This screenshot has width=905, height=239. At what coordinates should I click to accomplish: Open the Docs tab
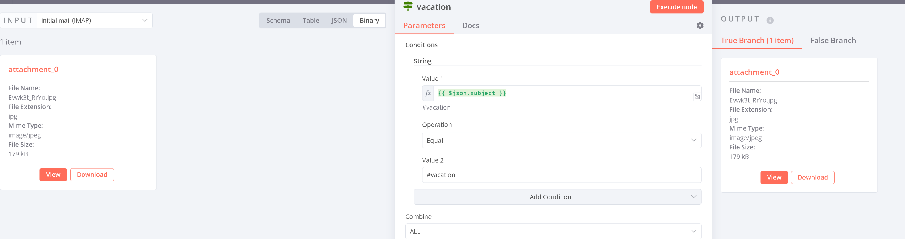pos(470,26)
